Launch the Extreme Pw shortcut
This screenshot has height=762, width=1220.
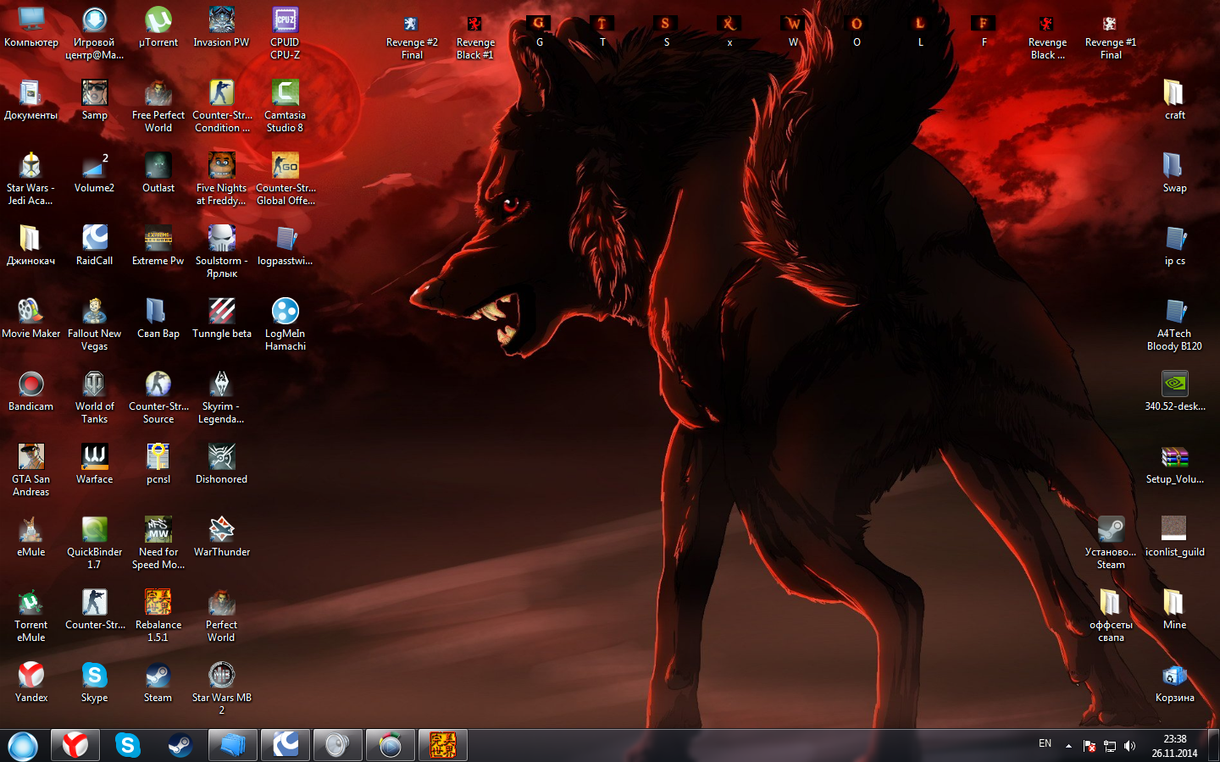coord(158,246)
